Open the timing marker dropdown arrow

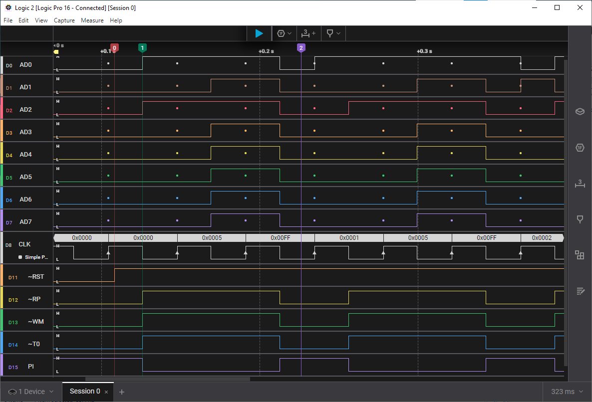[338, 33]
